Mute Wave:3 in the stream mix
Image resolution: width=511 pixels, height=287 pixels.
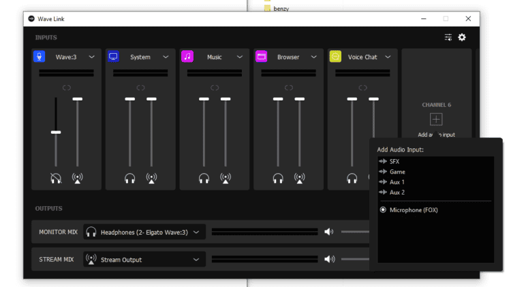coord(77,178)
